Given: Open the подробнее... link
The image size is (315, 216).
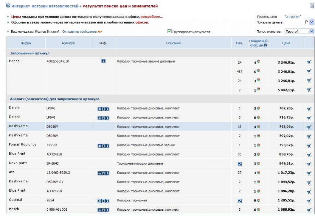Looking at the screenshot, I should (x=151, y=17).
